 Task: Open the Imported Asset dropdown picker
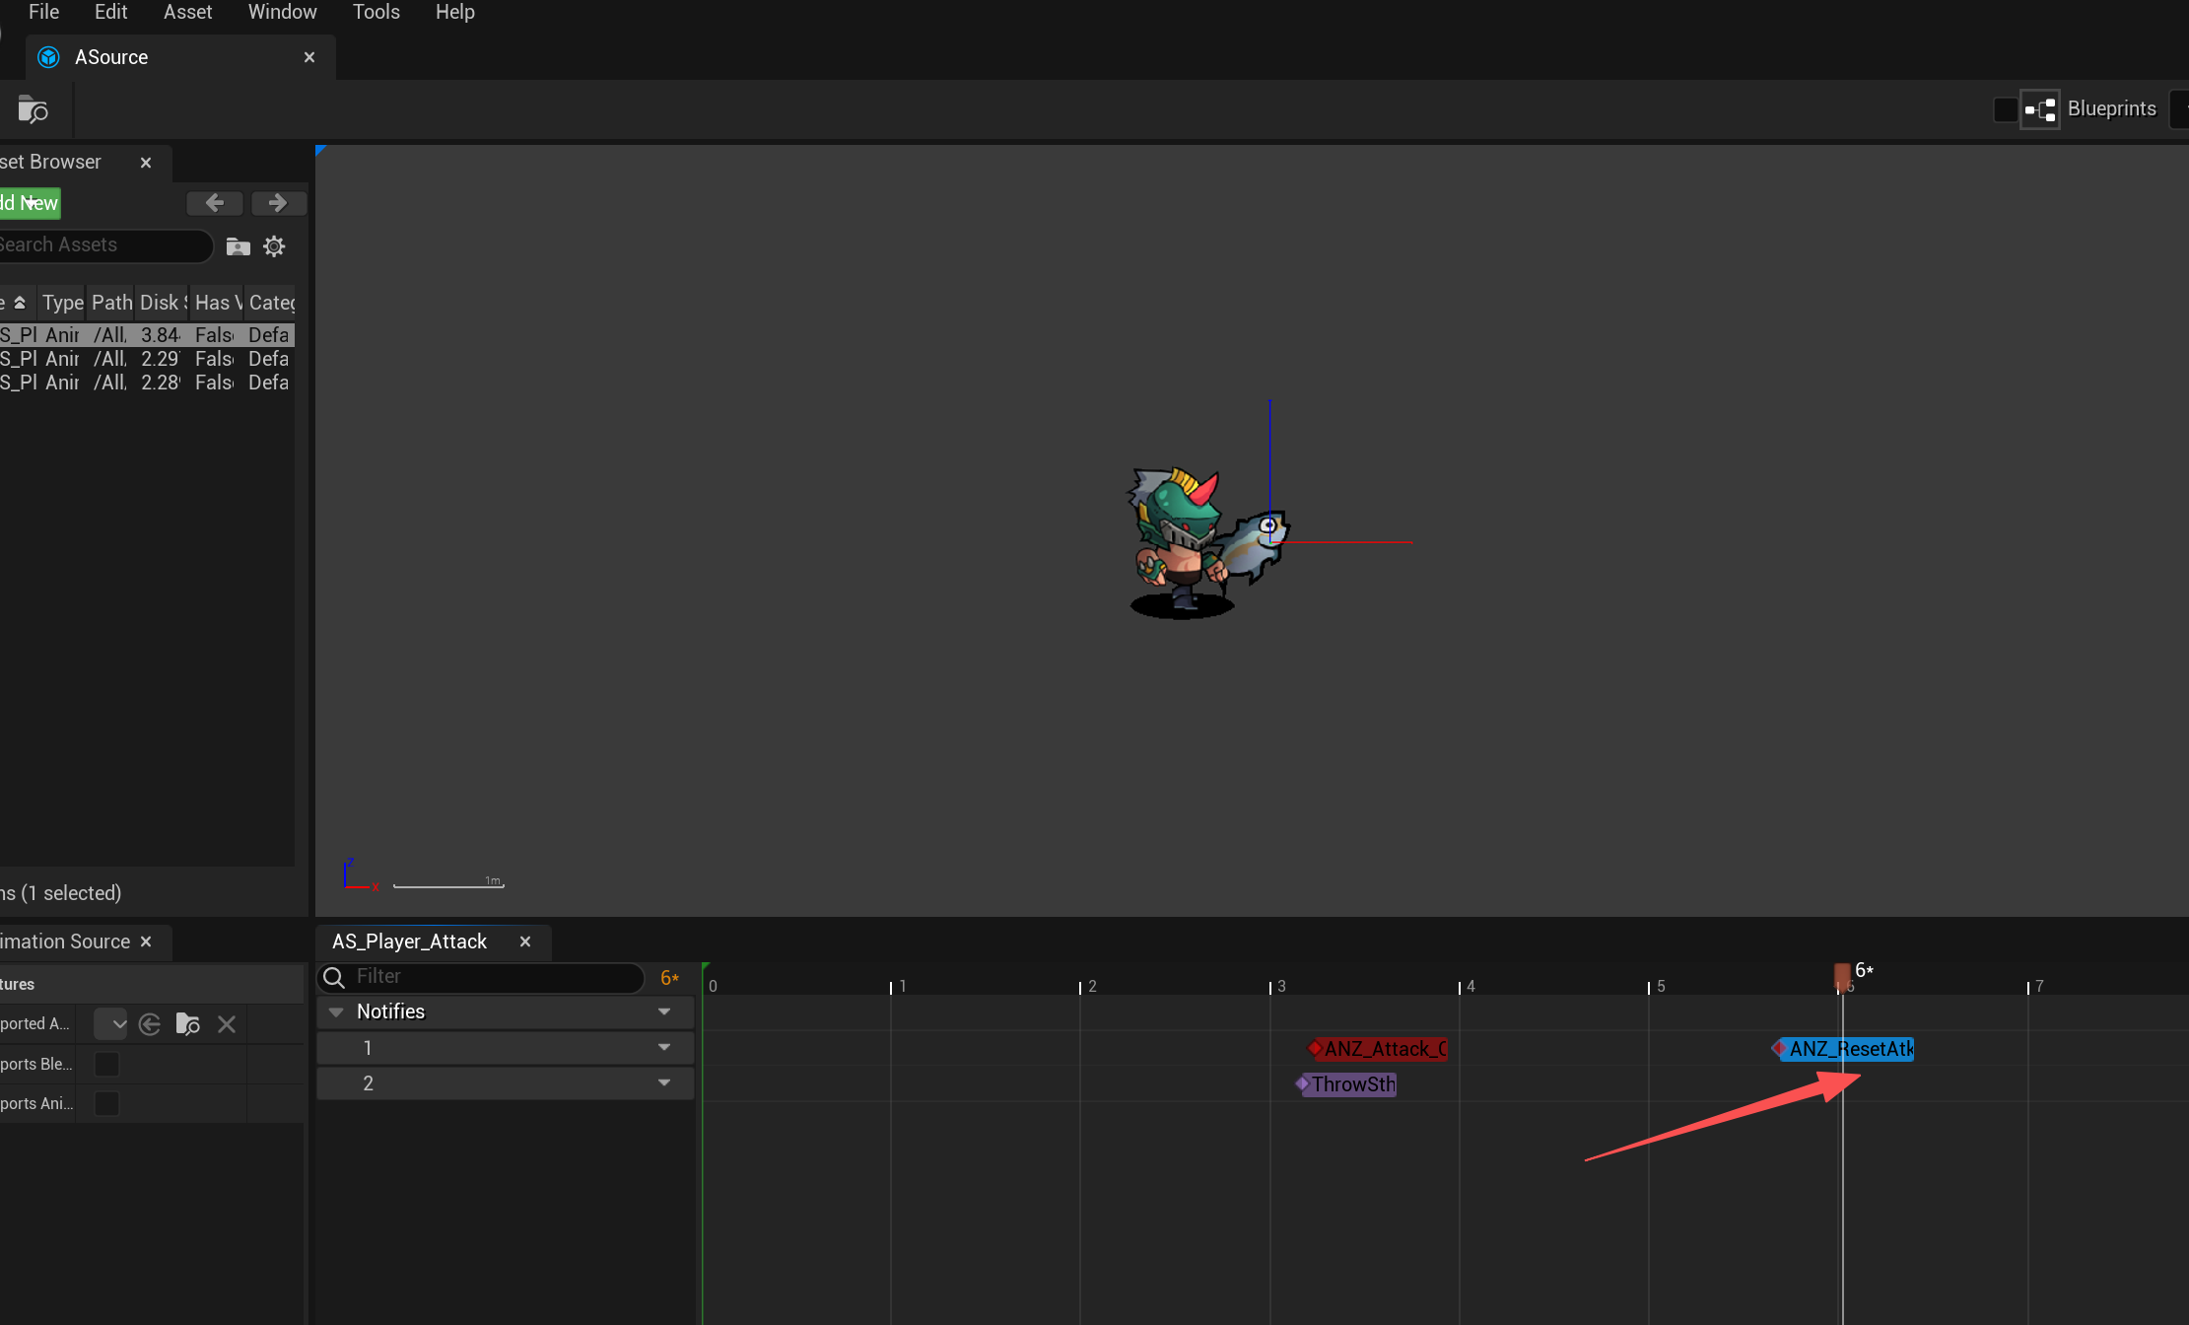[x=110, y=1024]
